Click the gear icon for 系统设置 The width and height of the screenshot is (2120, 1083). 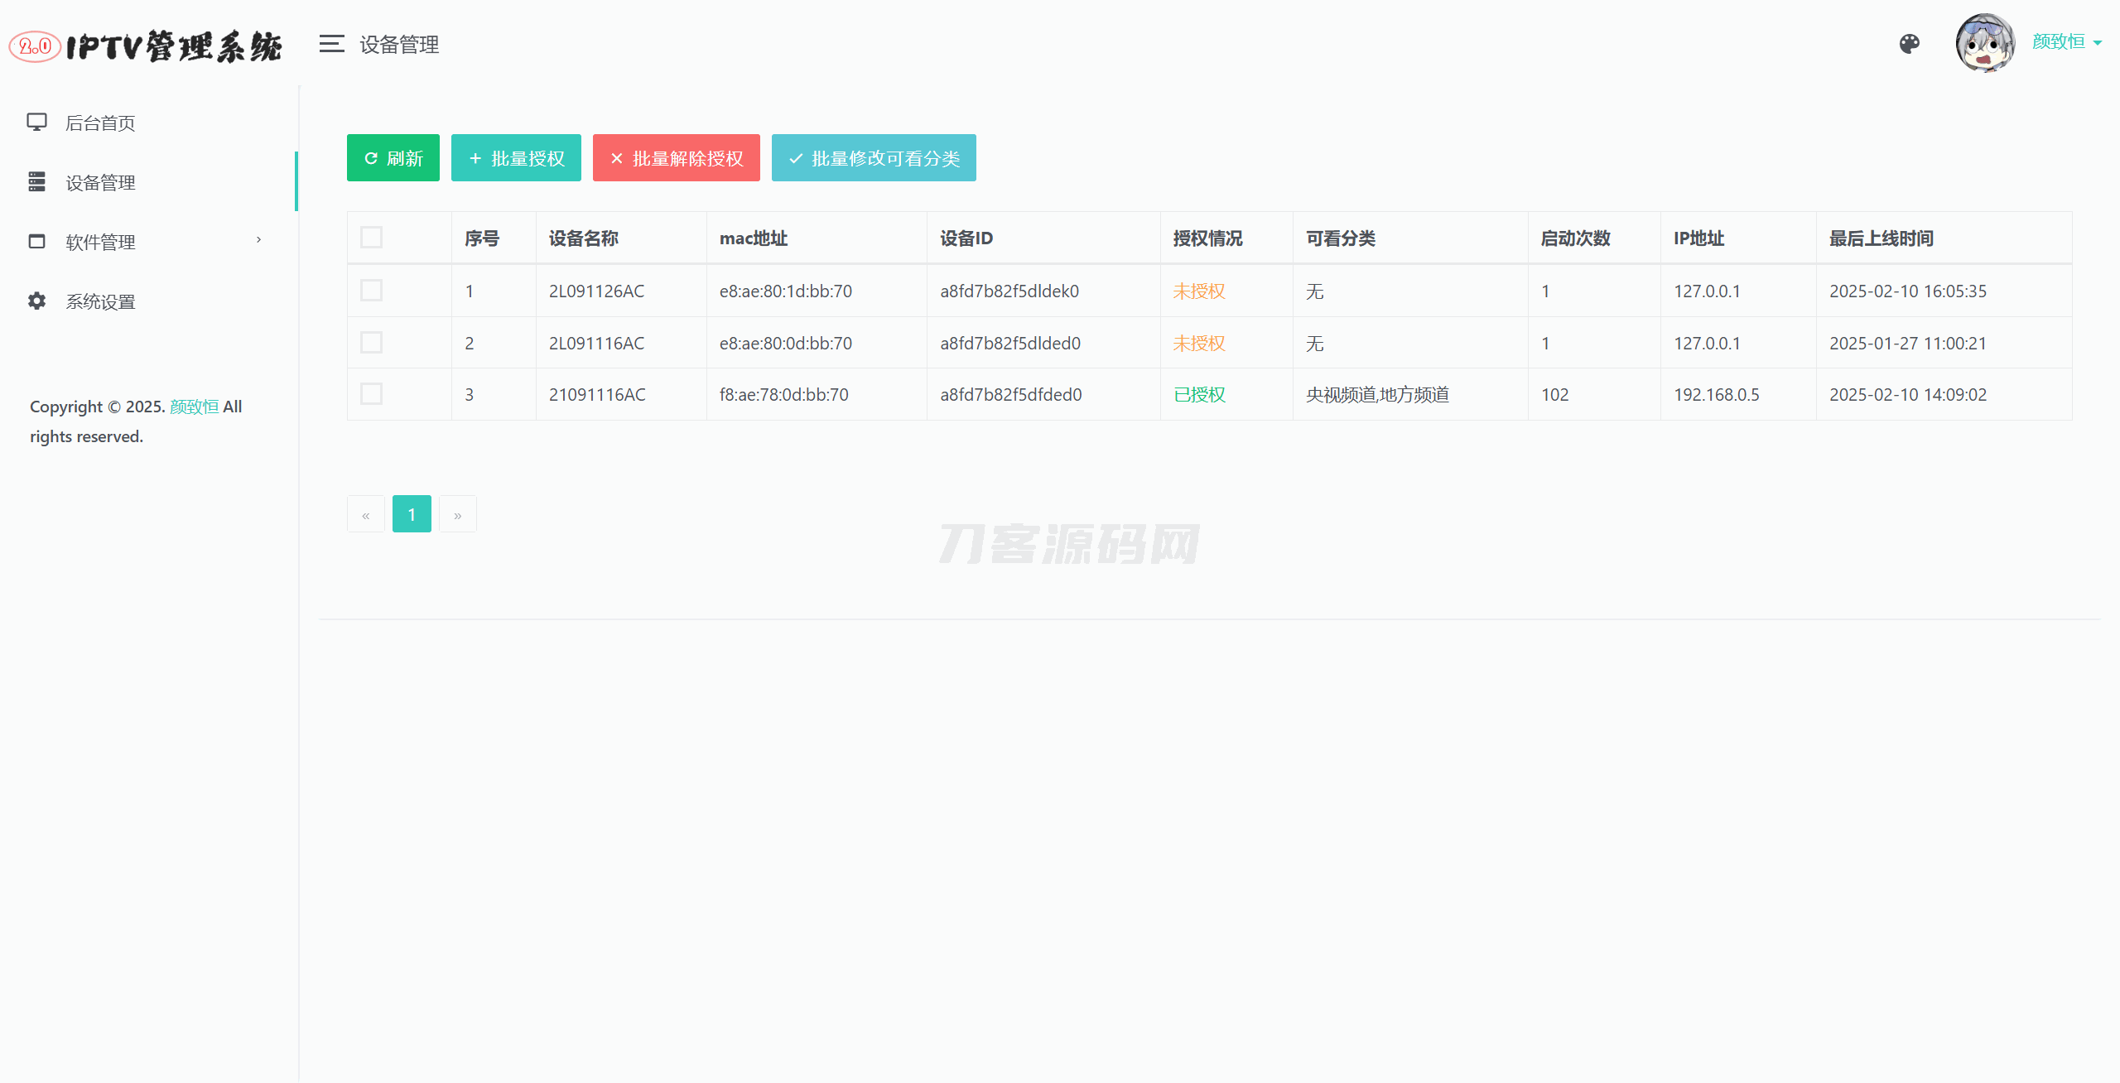(x=36, y=301)
